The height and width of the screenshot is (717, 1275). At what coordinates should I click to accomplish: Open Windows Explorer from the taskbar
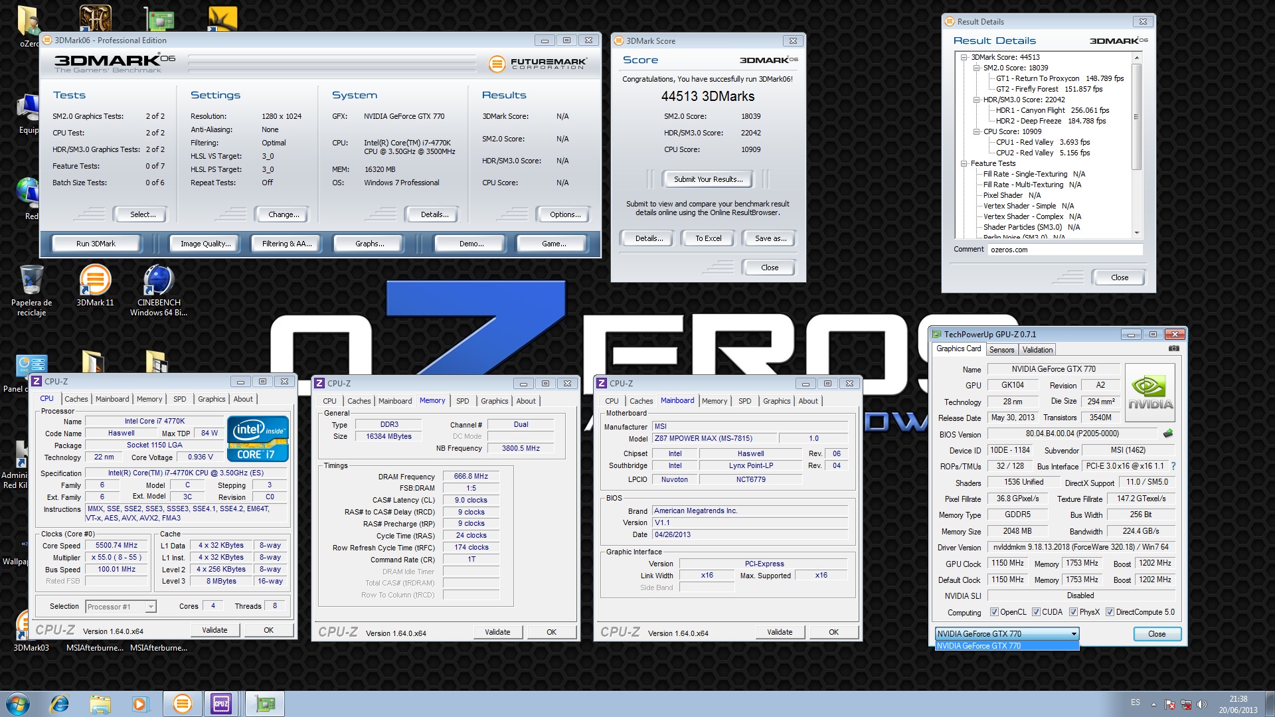point(100,704)
